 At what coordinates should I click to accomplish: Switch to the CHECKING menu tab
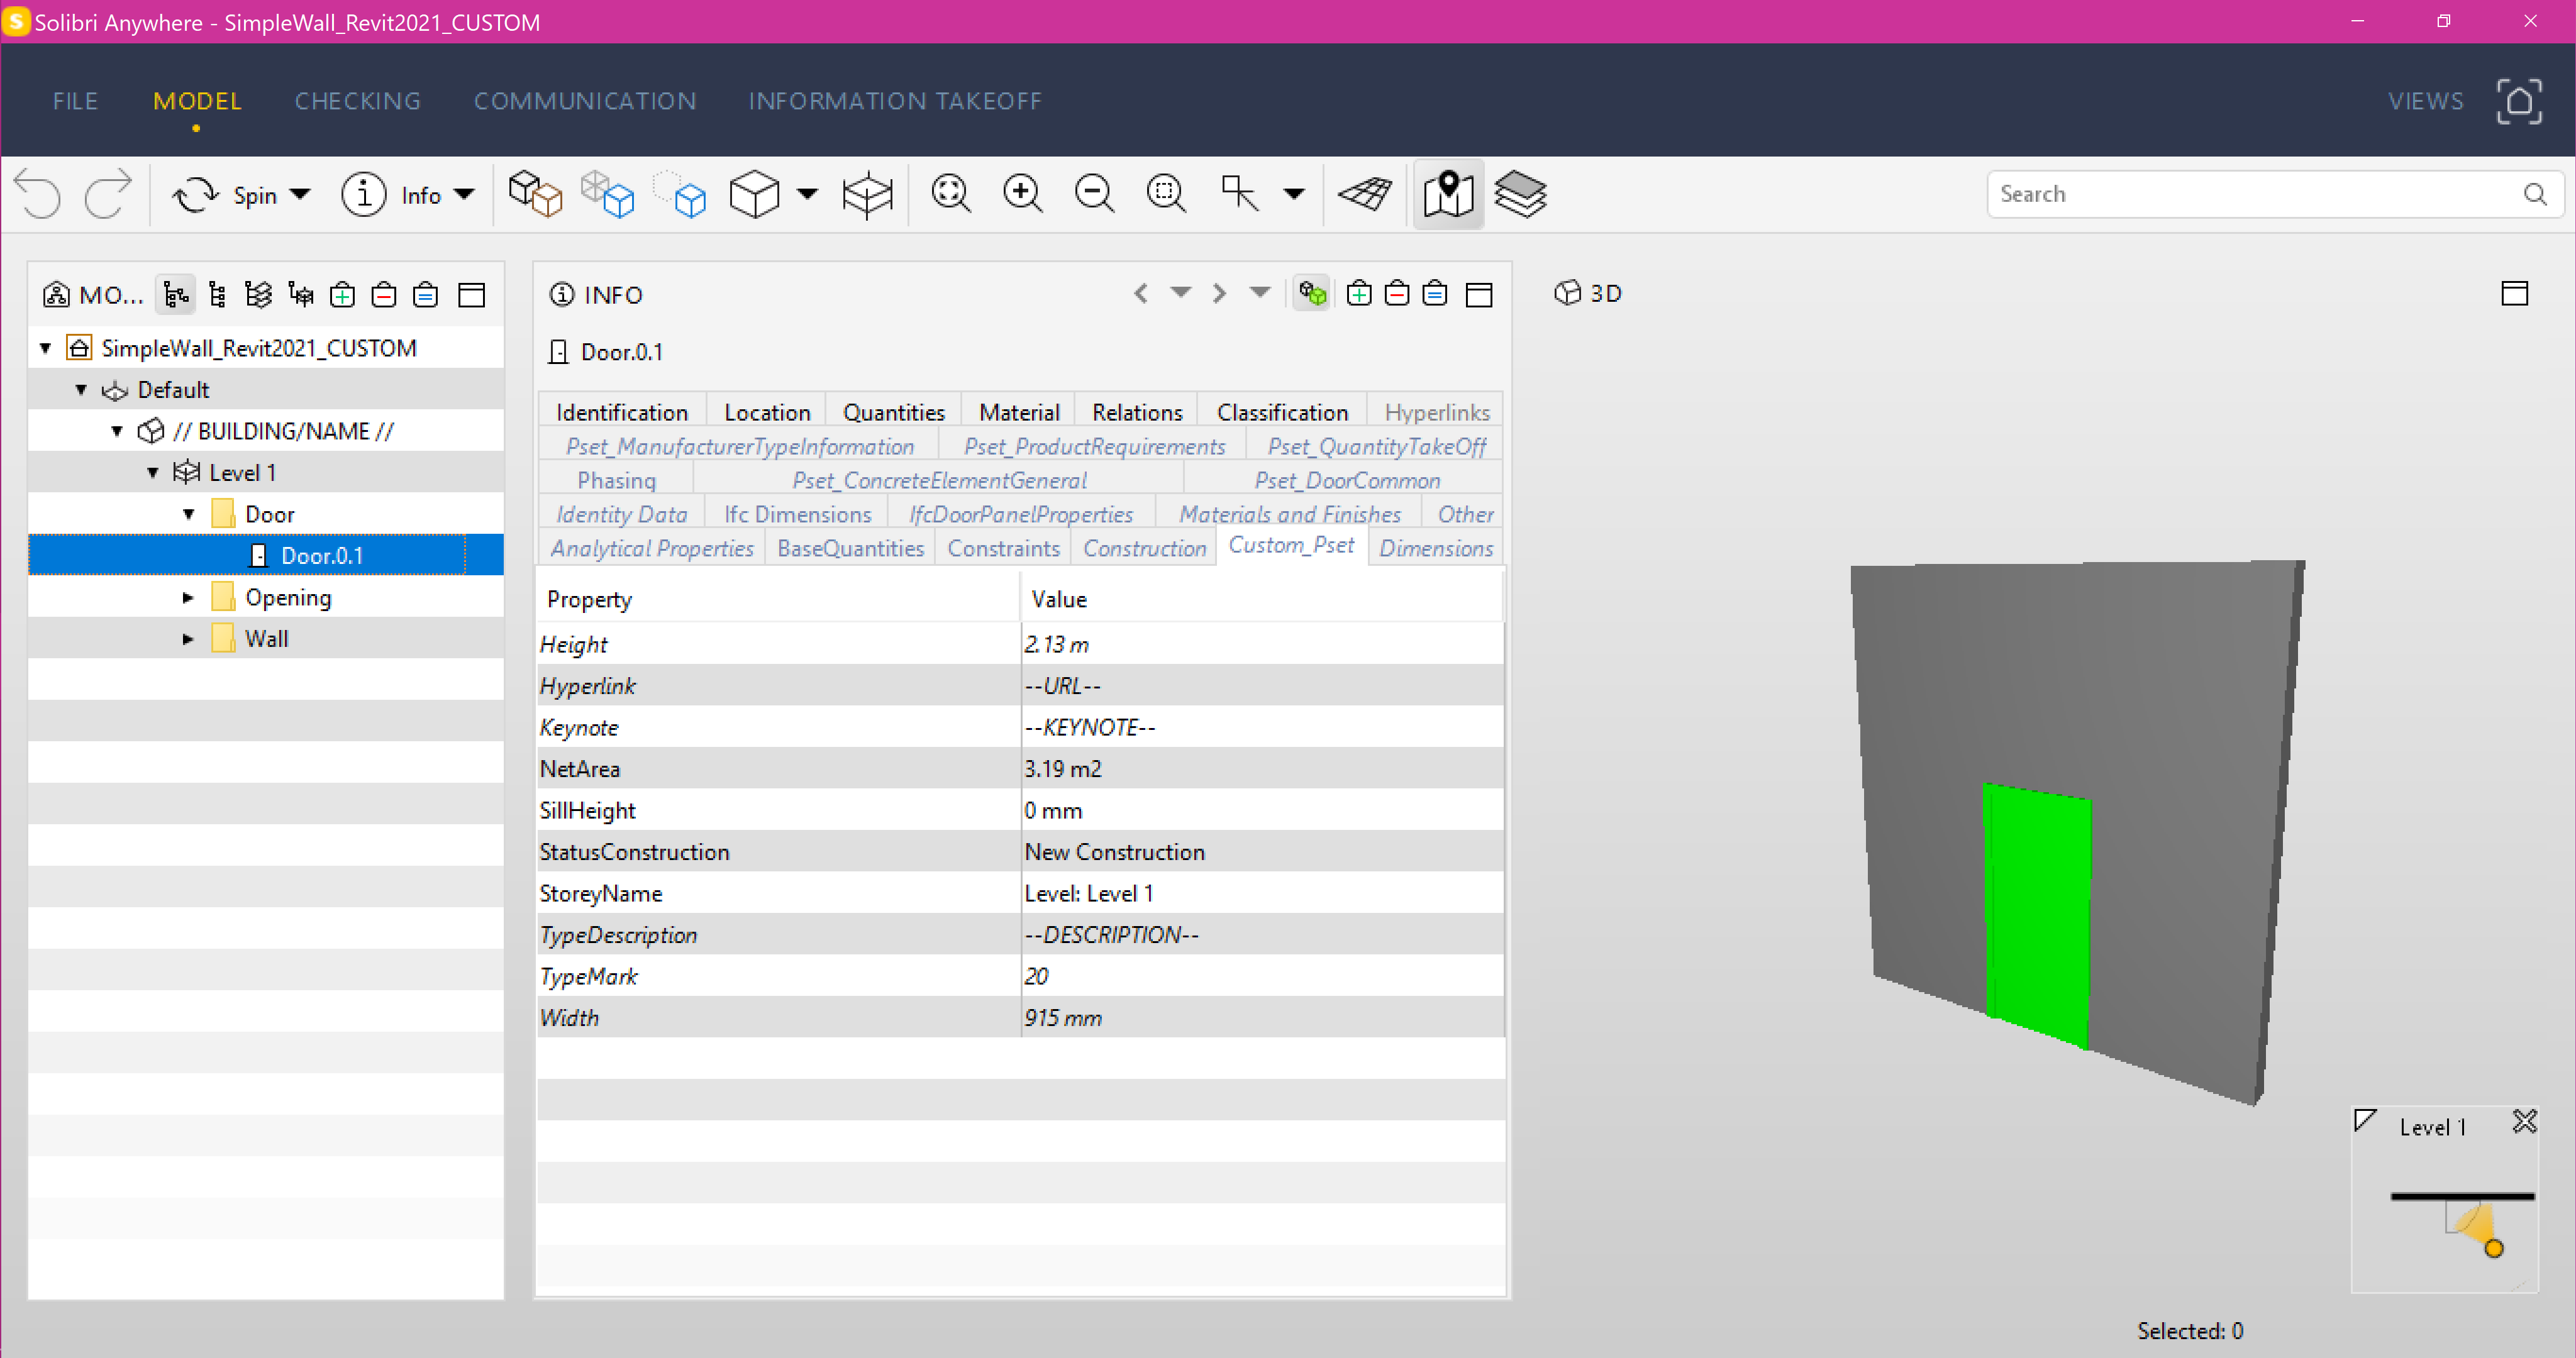pyautogui.click(x=357, y=101)
